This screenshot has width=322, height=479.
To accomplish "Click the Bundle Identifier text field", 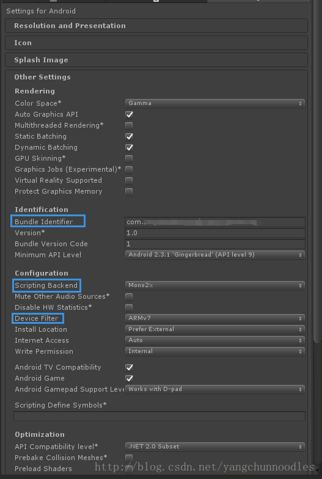I will pos(215,222).
